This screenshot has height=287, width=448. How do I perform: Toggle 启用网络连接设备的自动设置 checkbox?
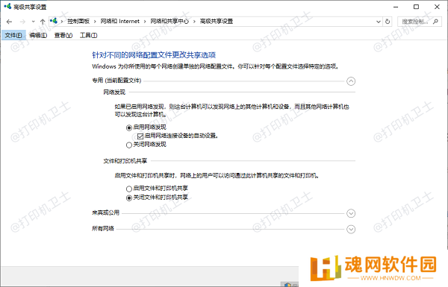pos(140,136)
